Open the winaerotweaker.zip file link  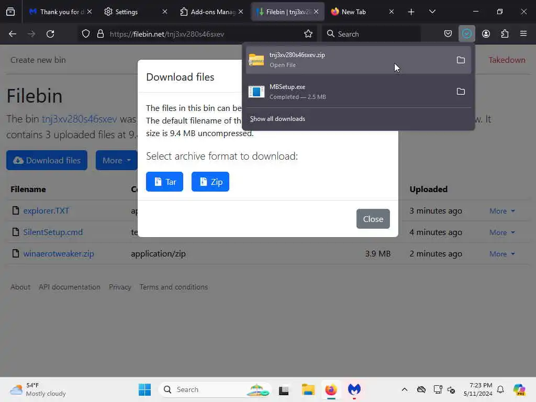[59, 254]
